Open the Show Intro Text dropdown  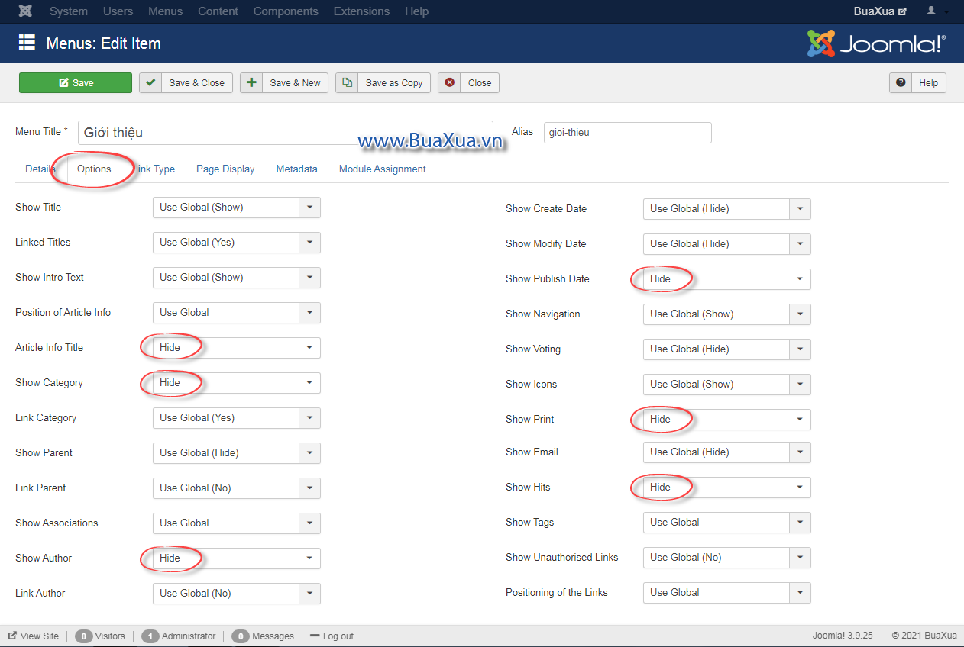[237, 278]
